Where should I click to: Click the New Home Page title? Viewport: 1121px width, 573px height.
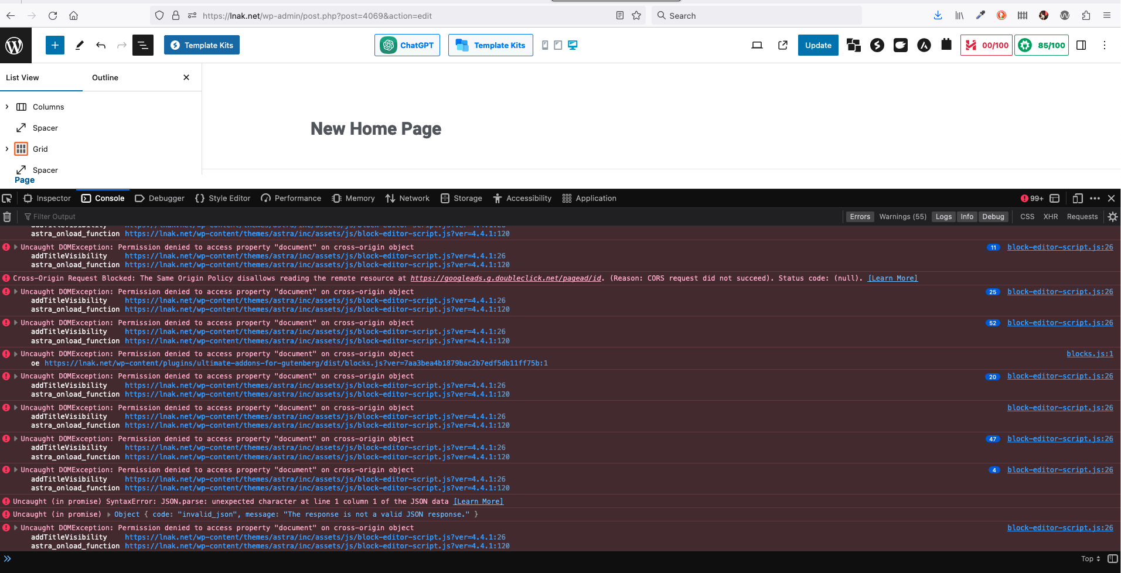(x=376, y=128)
